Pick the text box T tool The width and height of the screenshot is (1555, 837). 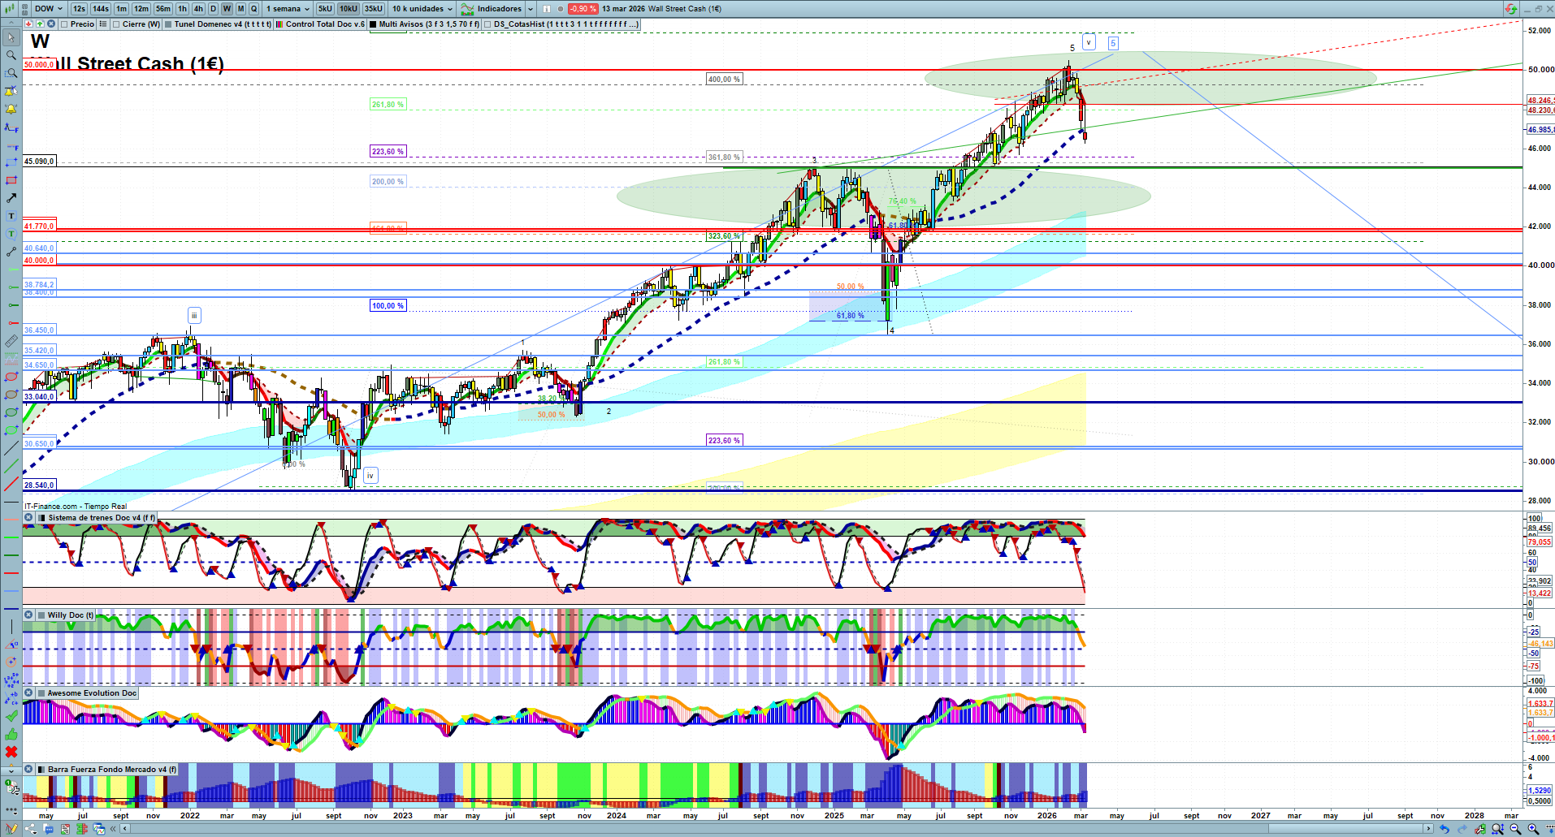point(11,216)
